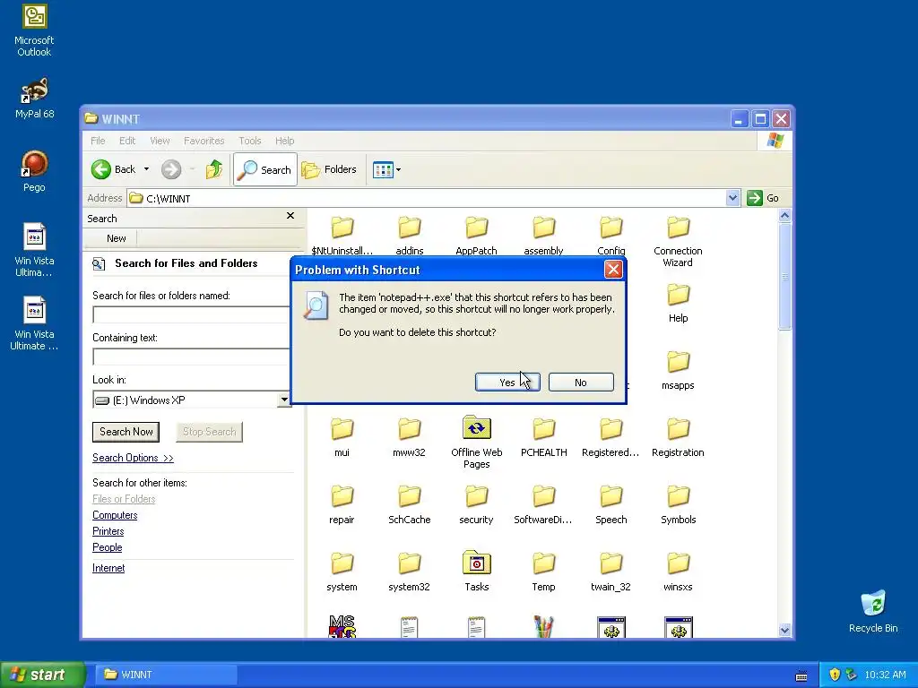Click No in Problem with Shortcut dialog

pos(581,382)
